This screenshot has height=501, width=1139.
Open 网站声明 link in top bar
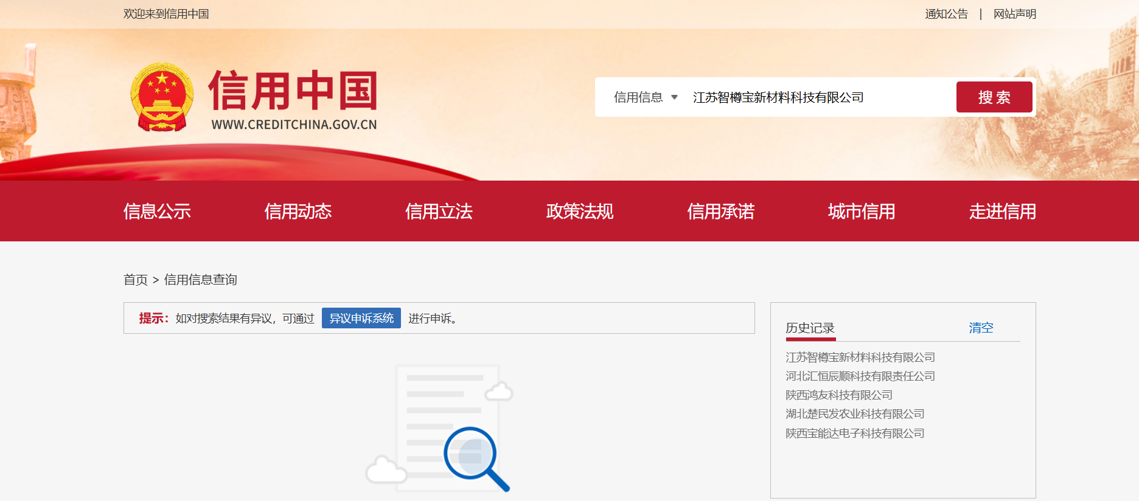(x=1015, y=14)
